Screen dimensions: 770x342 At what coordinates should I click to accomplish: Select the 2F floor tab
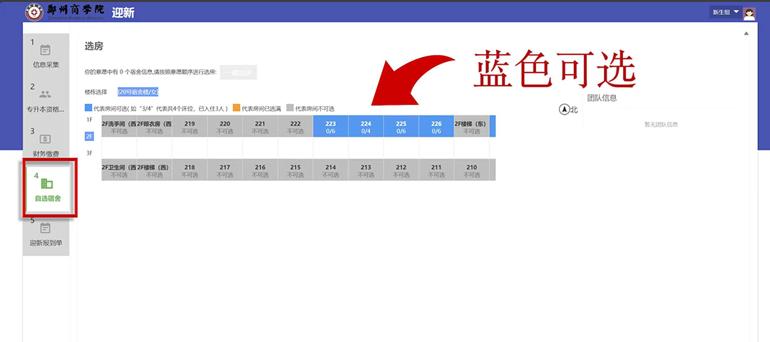tap(89, 136)
